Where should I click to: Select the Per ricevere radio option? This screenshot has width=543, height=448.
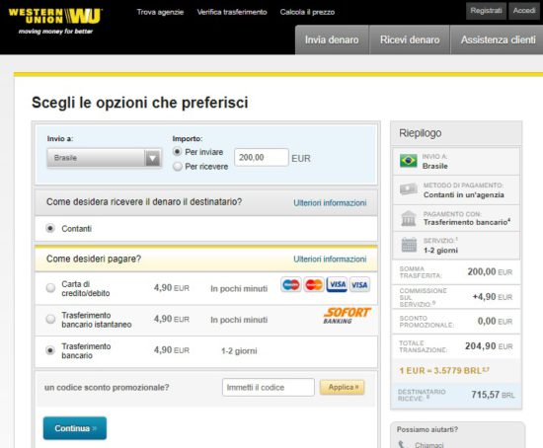coord(178,167)
